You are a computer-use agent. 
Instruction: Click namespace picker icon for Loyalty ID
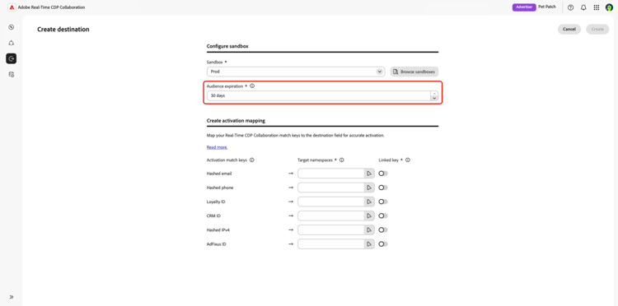point(369,202)
